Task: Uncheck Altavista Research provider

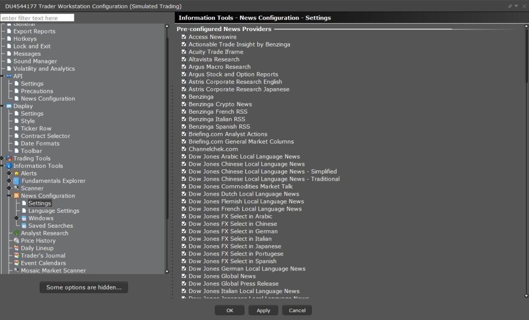Action: pyautogui.click(x=184, y=59)
